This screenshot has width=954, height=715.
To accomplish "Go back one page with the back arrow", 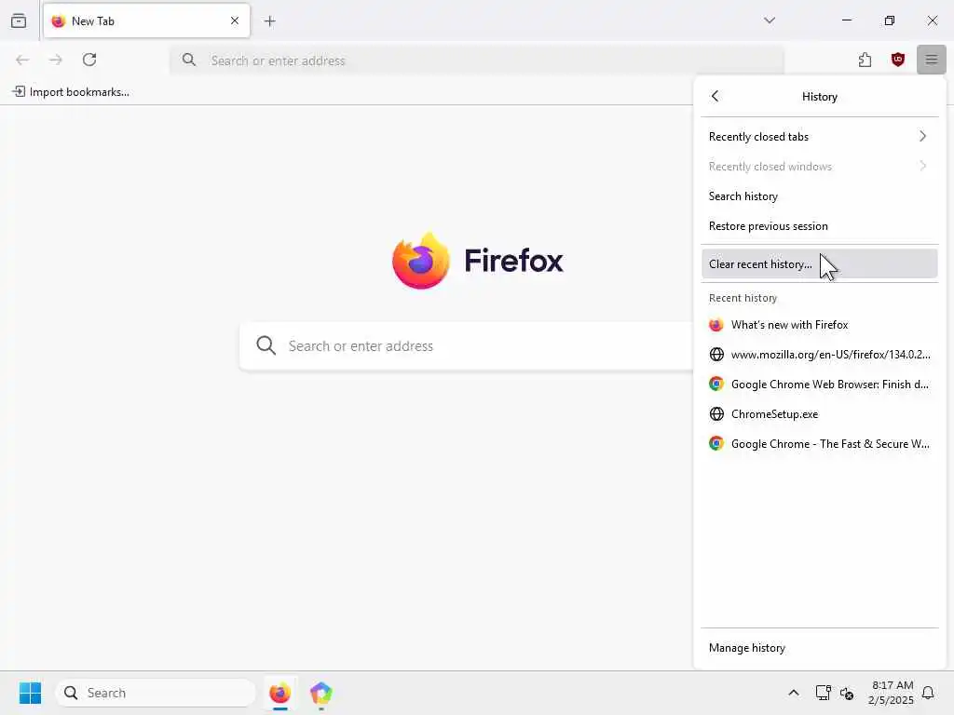I will pos(22,60).
